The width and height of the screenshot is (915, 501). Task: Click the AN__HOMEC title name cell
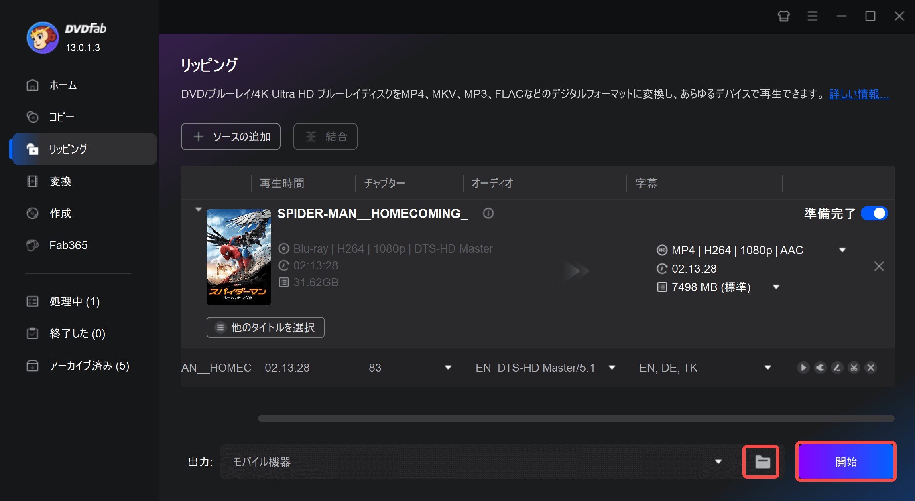click(x=216, y=368)
